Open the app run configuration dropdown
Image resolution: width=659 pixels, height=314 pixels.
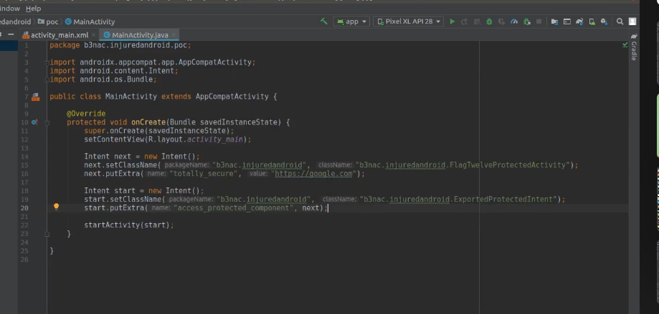(351, 21)
